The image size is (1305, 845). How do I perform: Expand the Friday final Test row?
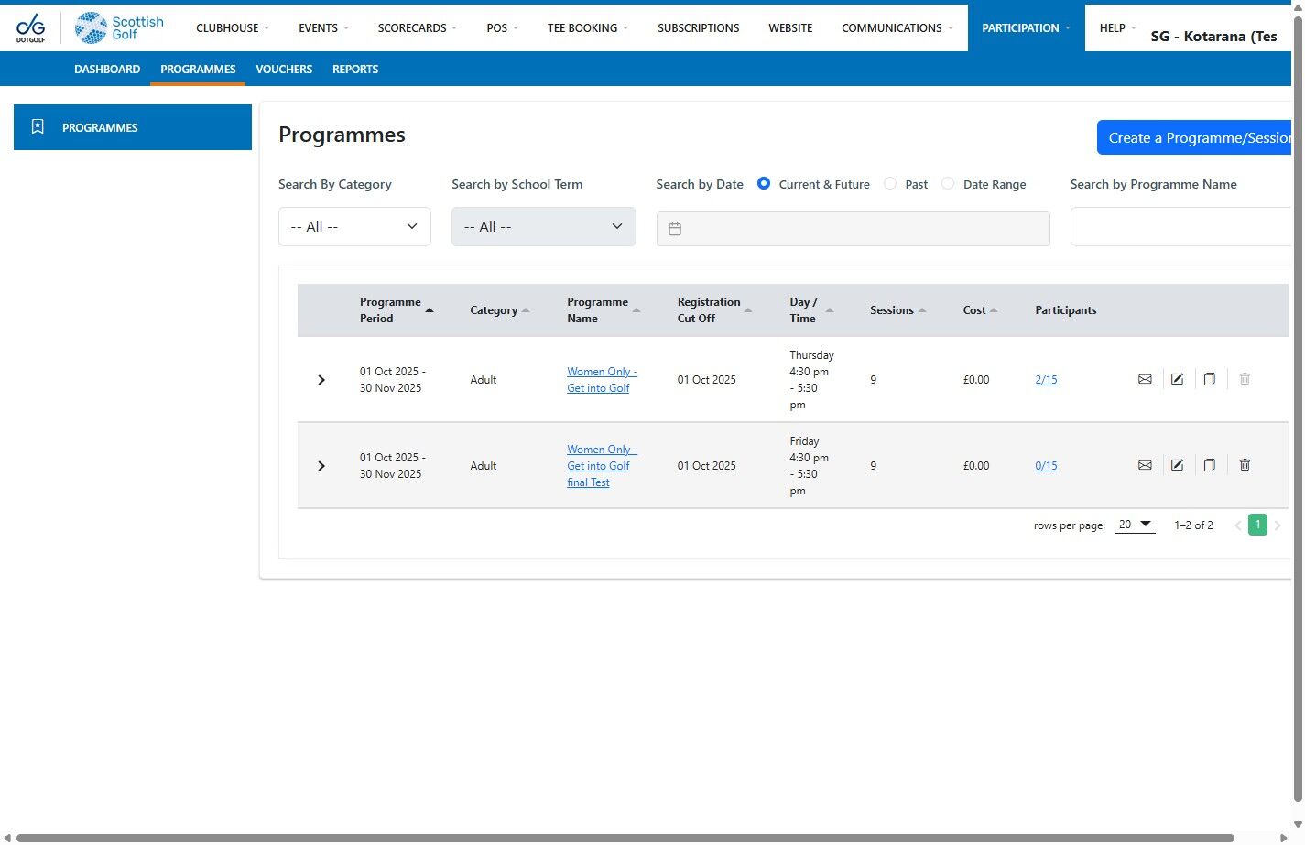[321, 466]
